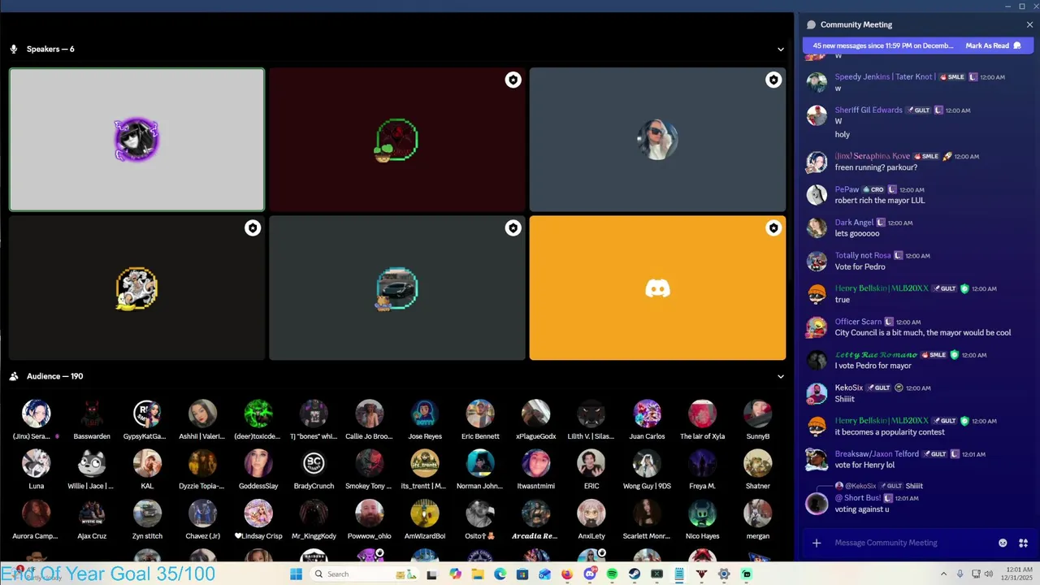Image resolution: width=1040 pixels, height=585 pixels.
Task: Click audience member BradyCrunch
Action: click(314, 470)
